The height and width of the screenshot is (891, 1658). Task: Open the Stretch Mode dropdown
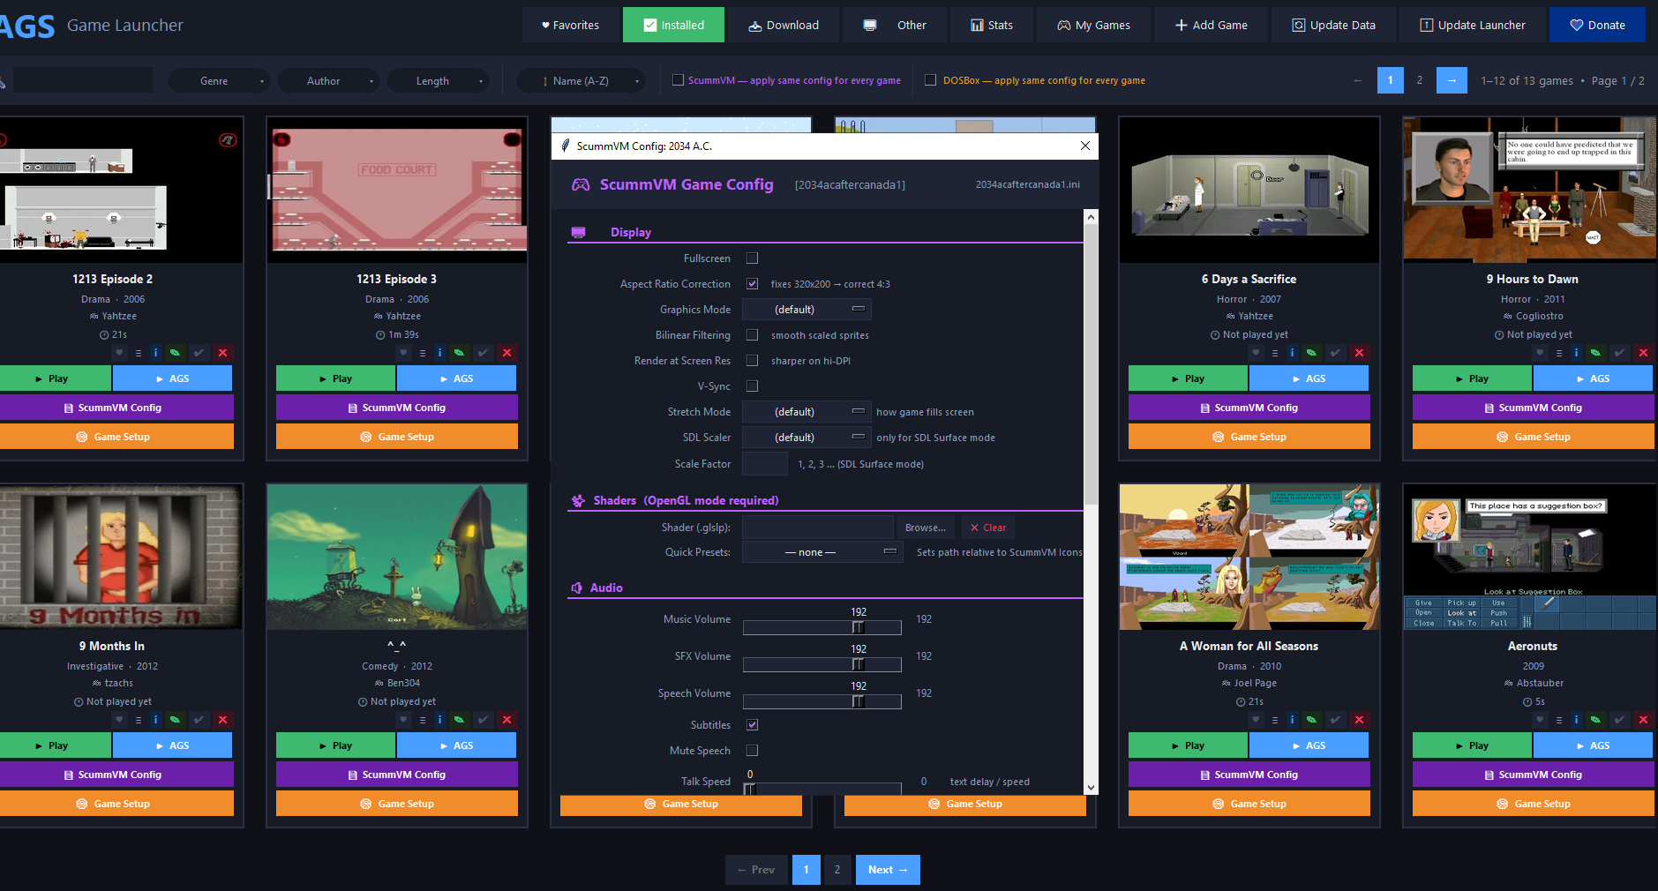806,412
